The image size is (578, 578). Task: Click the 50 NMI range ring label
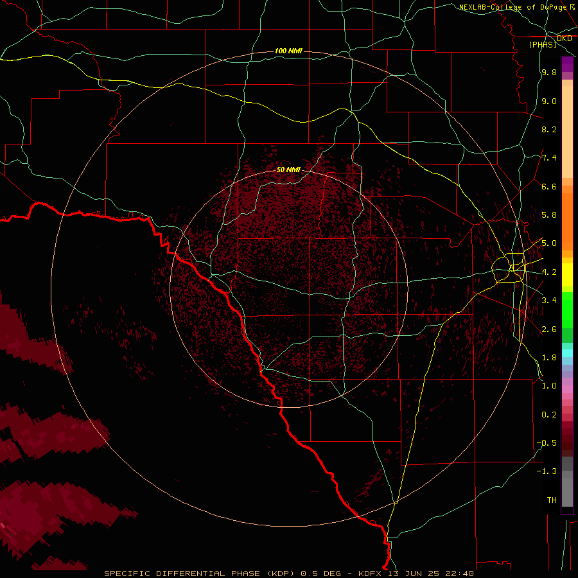[x=288, y=170]
